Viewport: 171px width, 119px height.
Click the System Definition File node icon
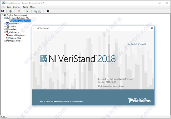[7, 18]
